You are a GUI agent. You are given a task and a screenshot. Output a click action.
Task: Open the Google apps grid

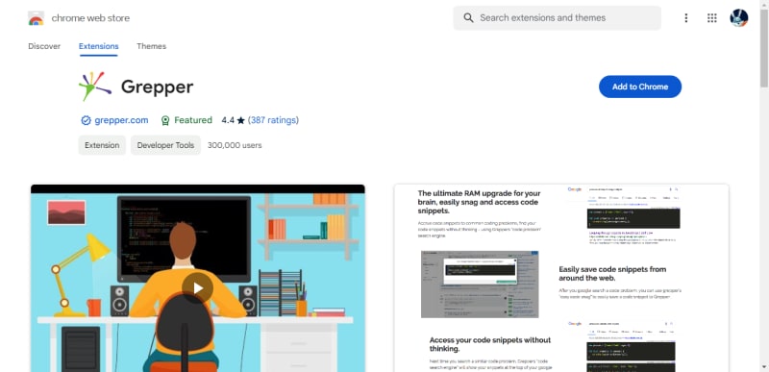pos(712,18)
